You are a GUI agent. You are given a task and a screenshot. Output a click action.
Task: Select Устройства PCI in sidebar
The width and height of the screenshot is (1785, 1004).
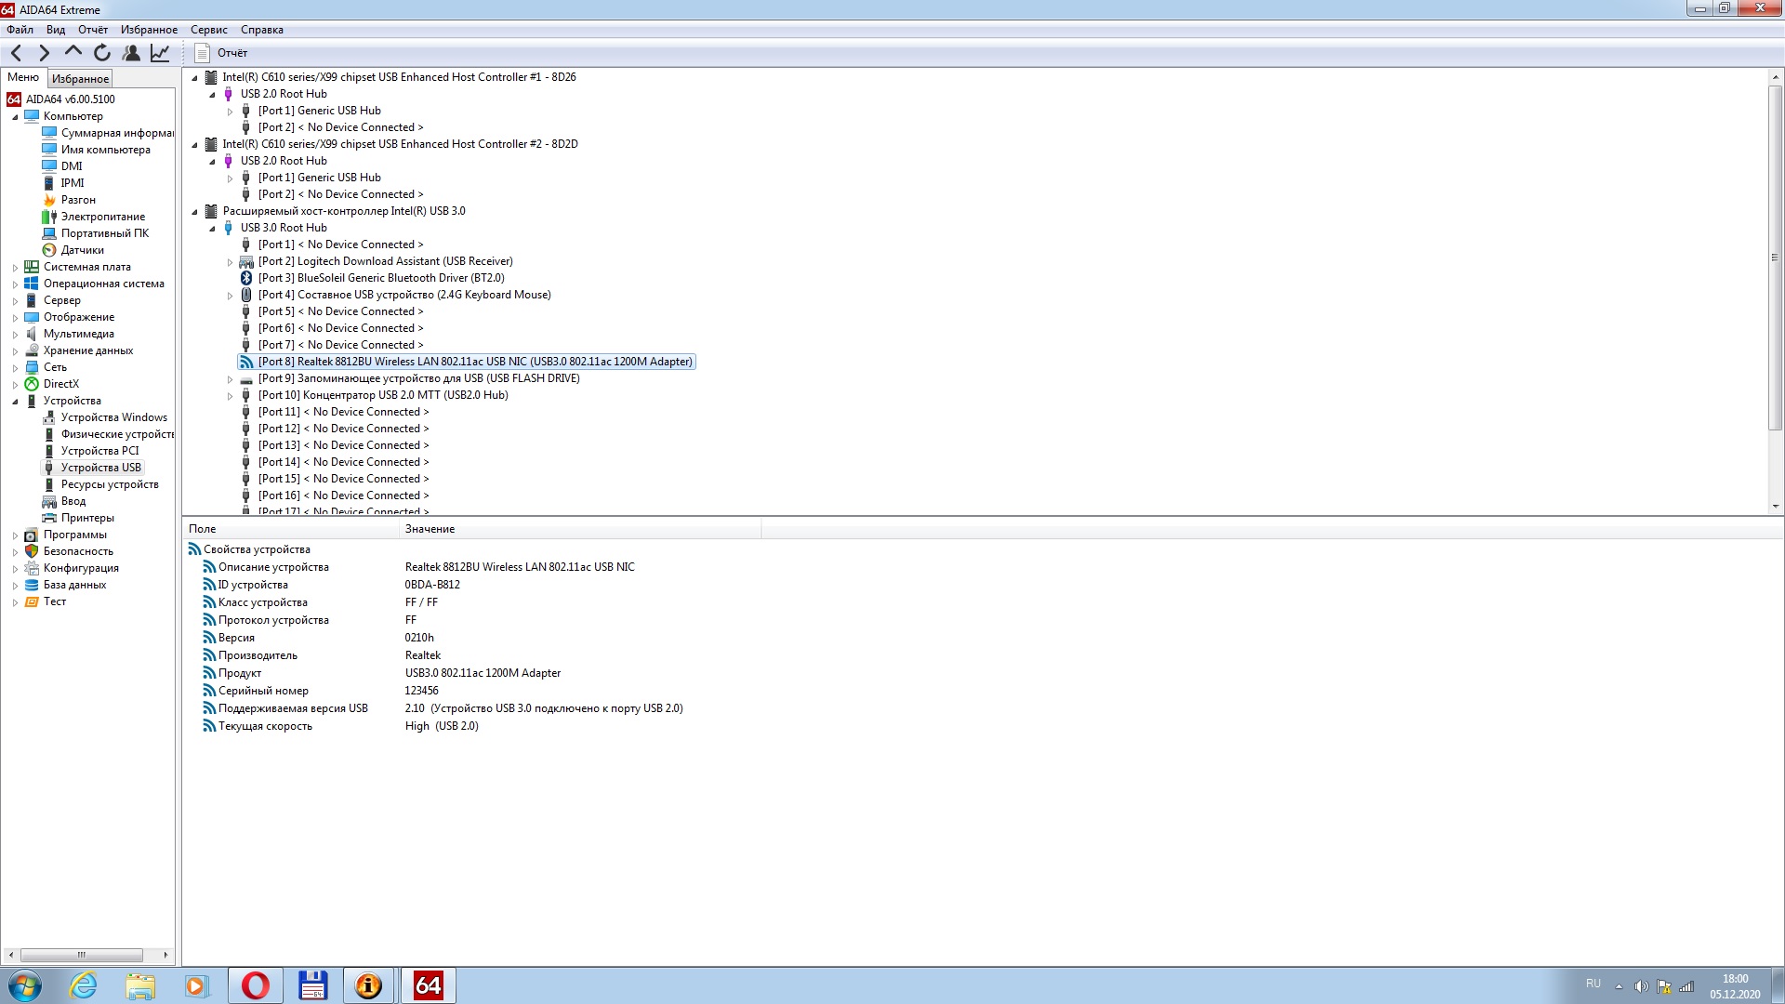click(99, 451)
